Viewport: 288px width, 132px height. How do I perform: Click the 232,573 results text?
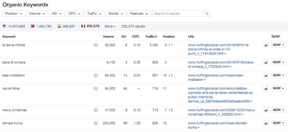point(133,26)
